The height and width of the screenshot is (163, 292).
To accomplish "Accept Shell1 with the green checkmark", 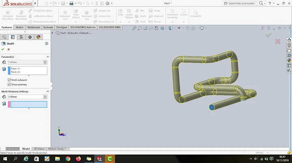I will click(x=3, y=49).
